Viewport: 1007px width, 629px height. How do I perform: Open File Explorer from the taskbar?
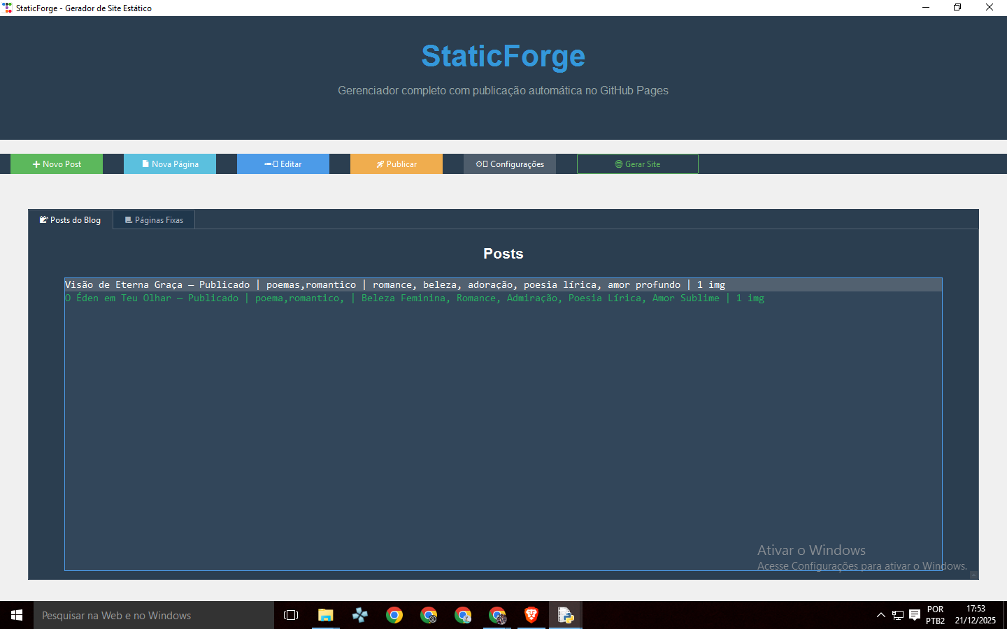[x=326, y=615]
